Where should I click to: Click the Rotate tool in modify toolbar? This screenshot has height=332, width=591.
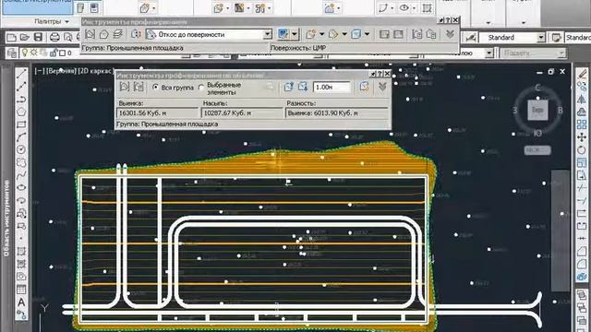pos(582,150)
